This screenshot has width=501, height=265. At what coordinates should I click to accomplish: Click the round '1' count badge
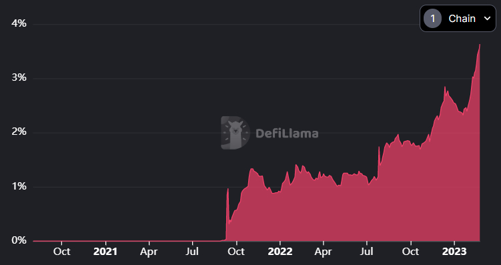coord(433,19)
